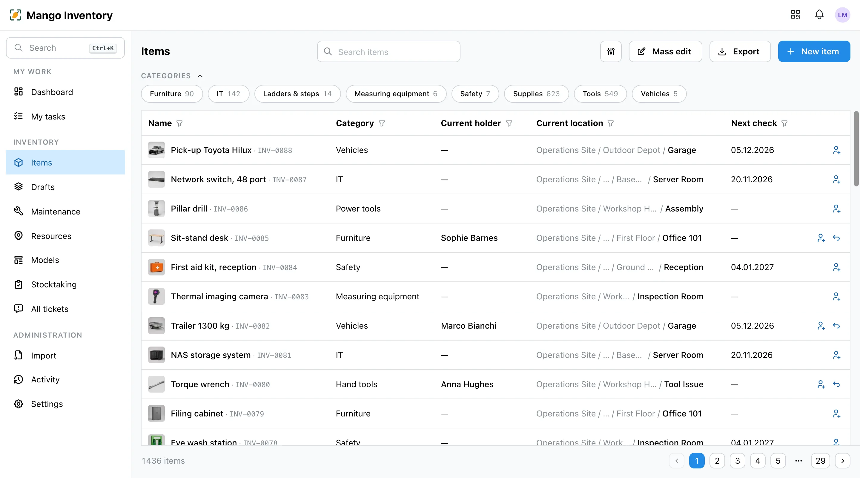This screenshot has width=860, height=478.
Task: Click the Next check filter icon
Action: [x=784, y=124]
